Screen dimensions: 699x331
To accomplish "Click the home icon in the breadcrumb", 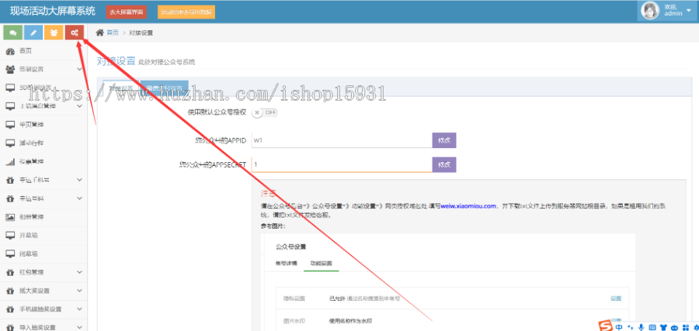I will tap(100, 33).
